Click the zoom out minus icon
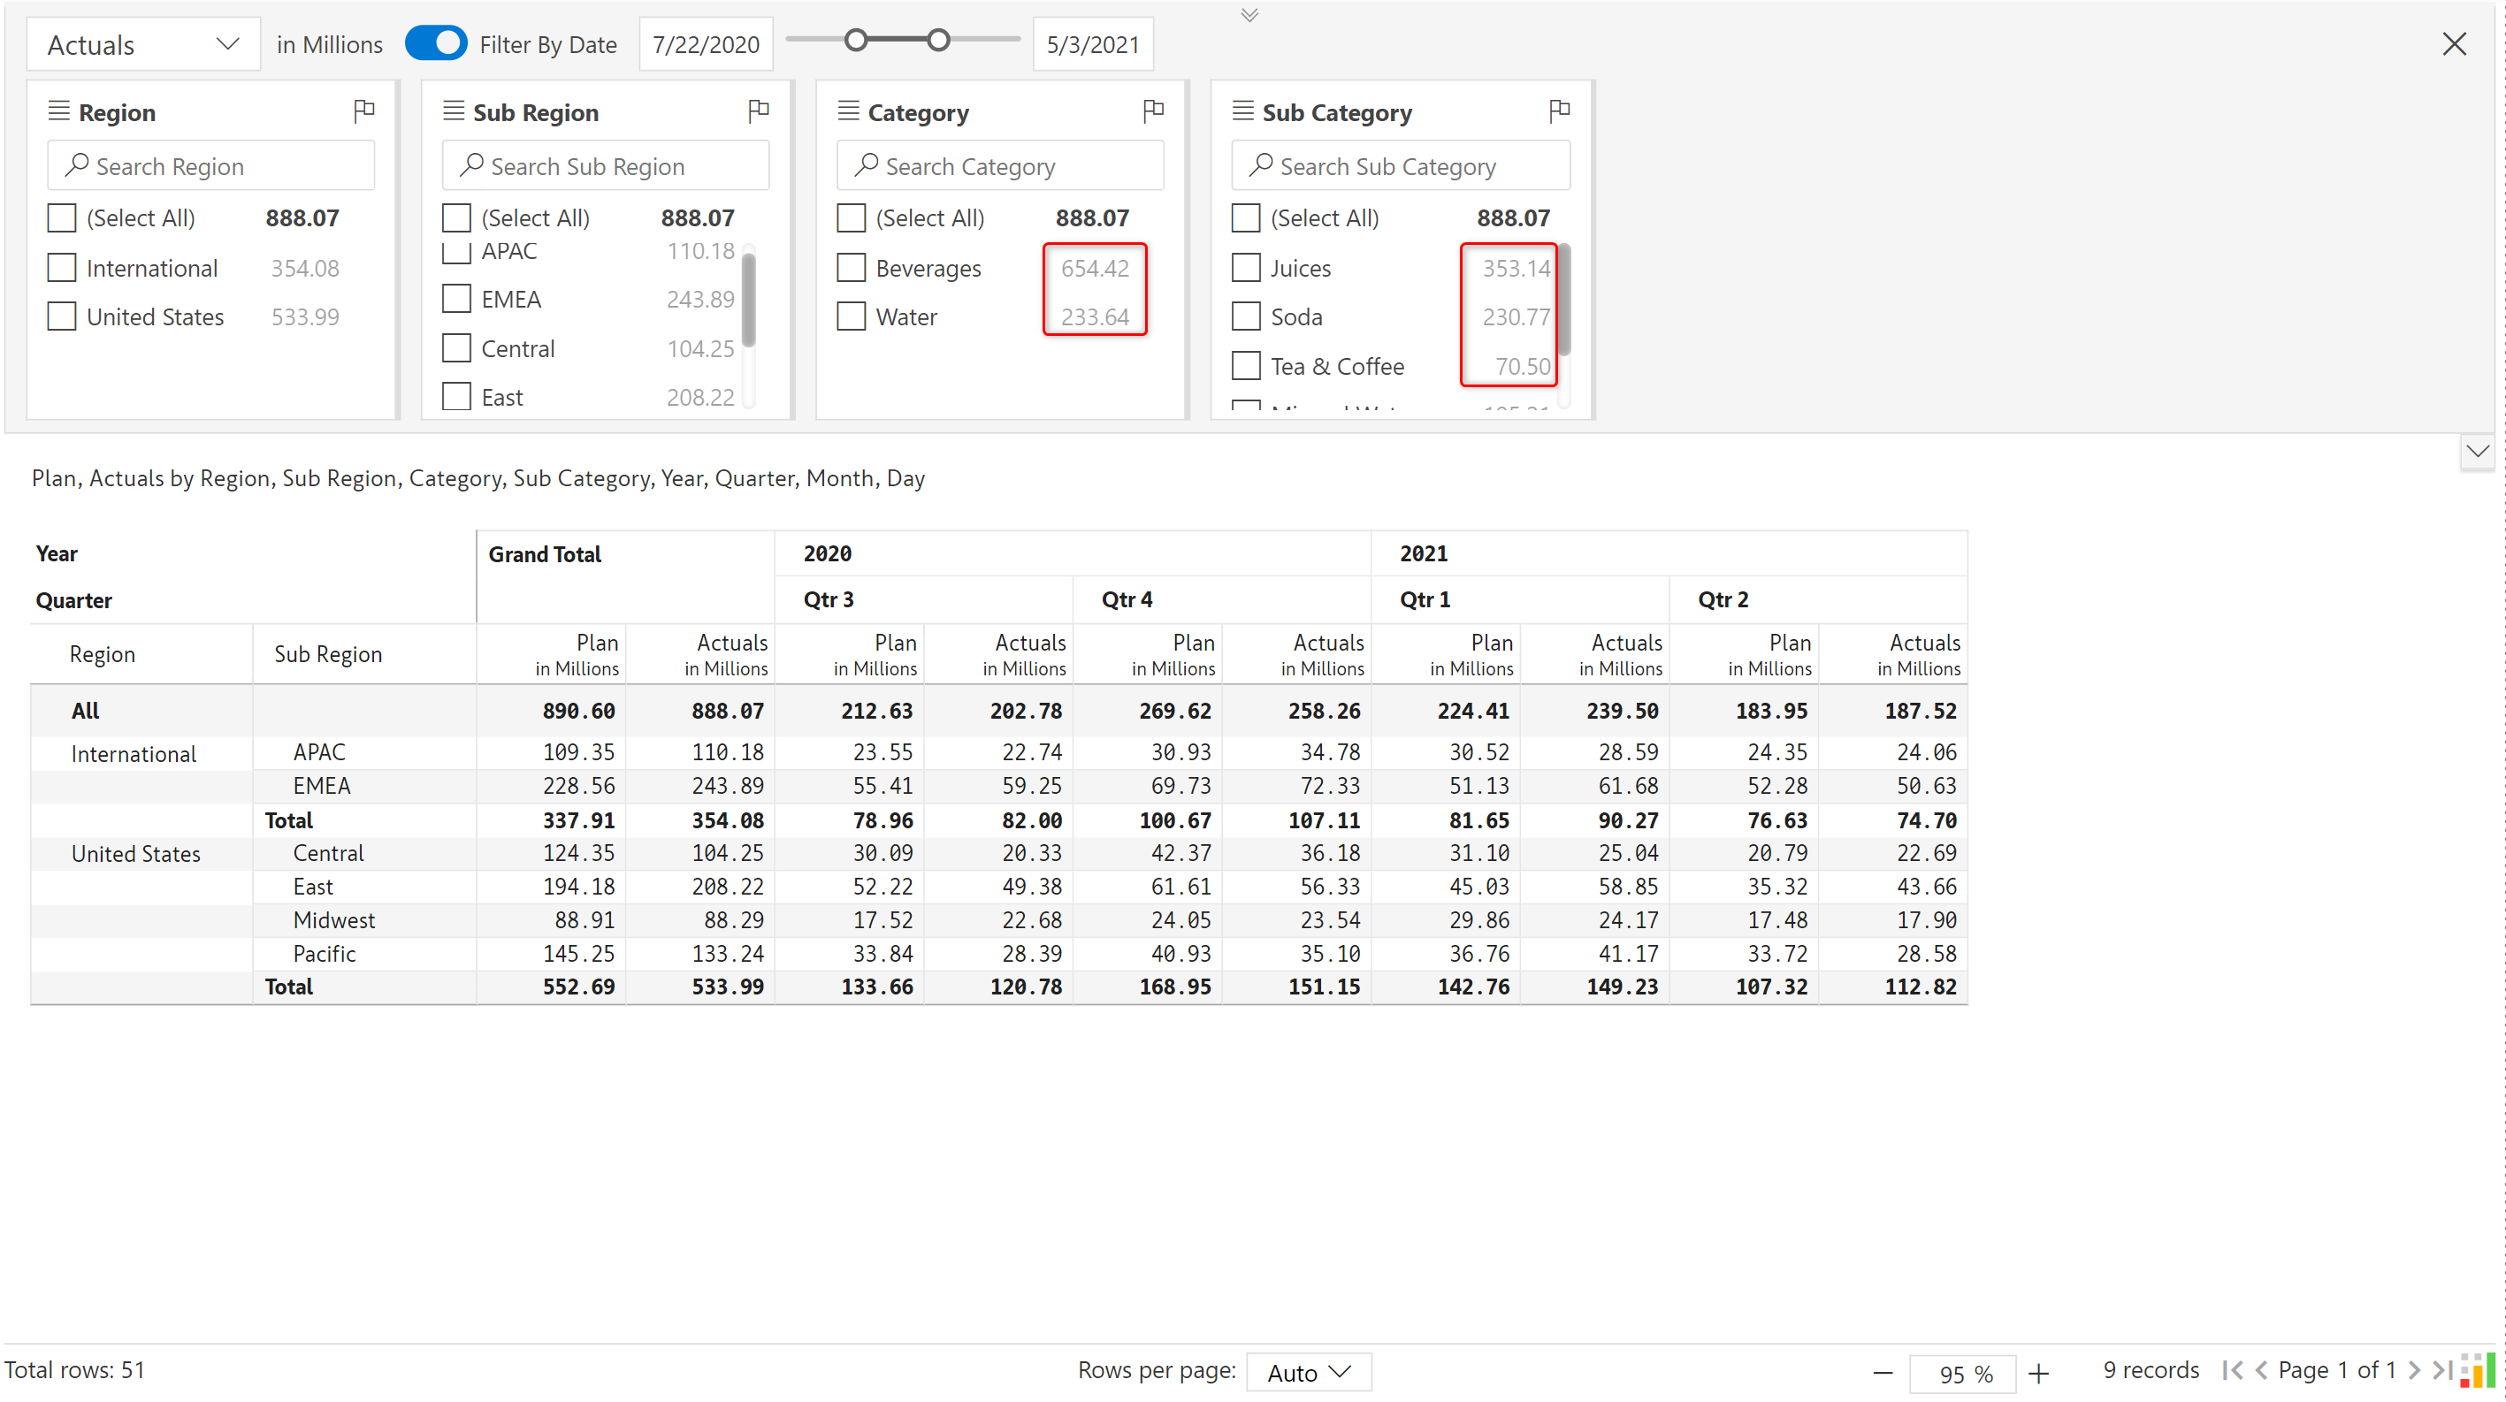This screenshot has width=2506, height=1402. (x=1883, y=1373)
